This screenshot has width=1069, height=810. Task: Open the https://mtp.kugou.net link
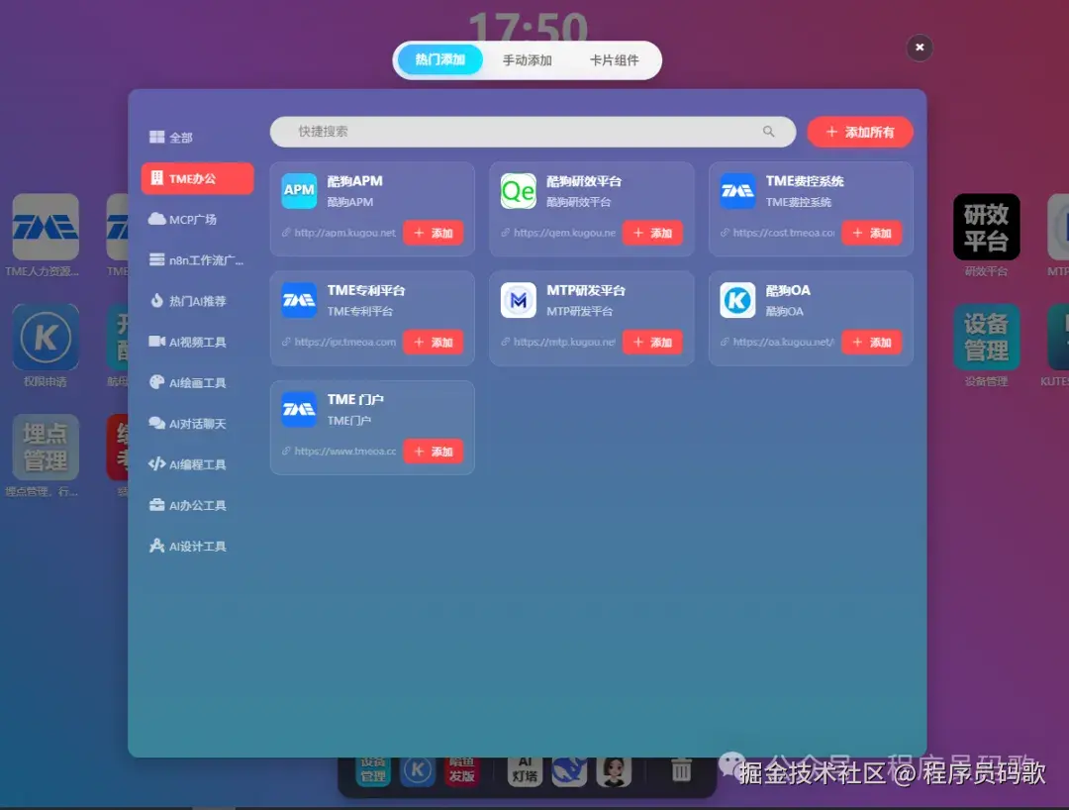(x=564, y=342)
